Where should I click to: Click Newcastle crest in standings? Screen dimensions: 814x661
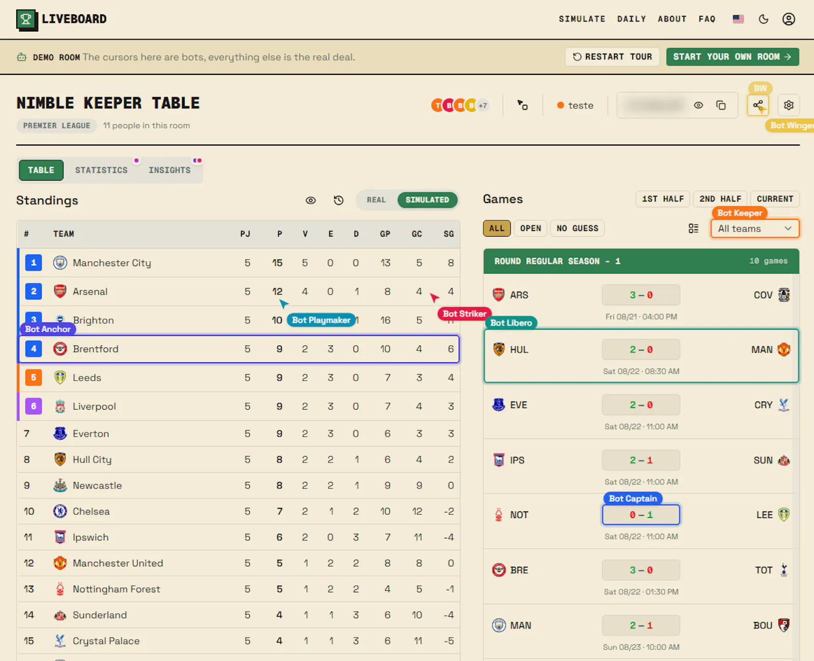(60, 485)
